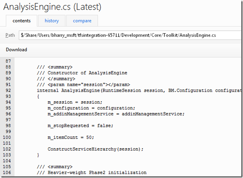The height and width of the screenshot is (178, 243).
Task: Click the m_configuration = configuration line
Action: pyautogui.click(x=91, y=108)
